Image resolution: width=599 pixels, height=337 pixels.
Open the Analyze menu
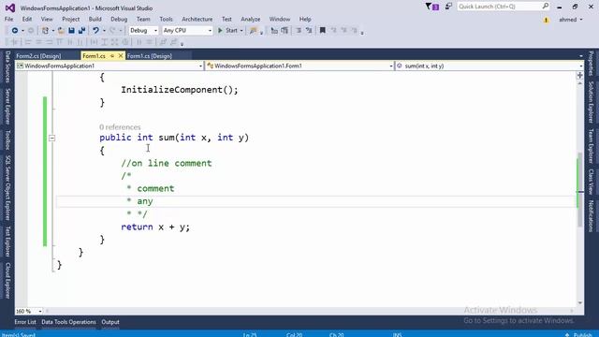click(251, 19)
